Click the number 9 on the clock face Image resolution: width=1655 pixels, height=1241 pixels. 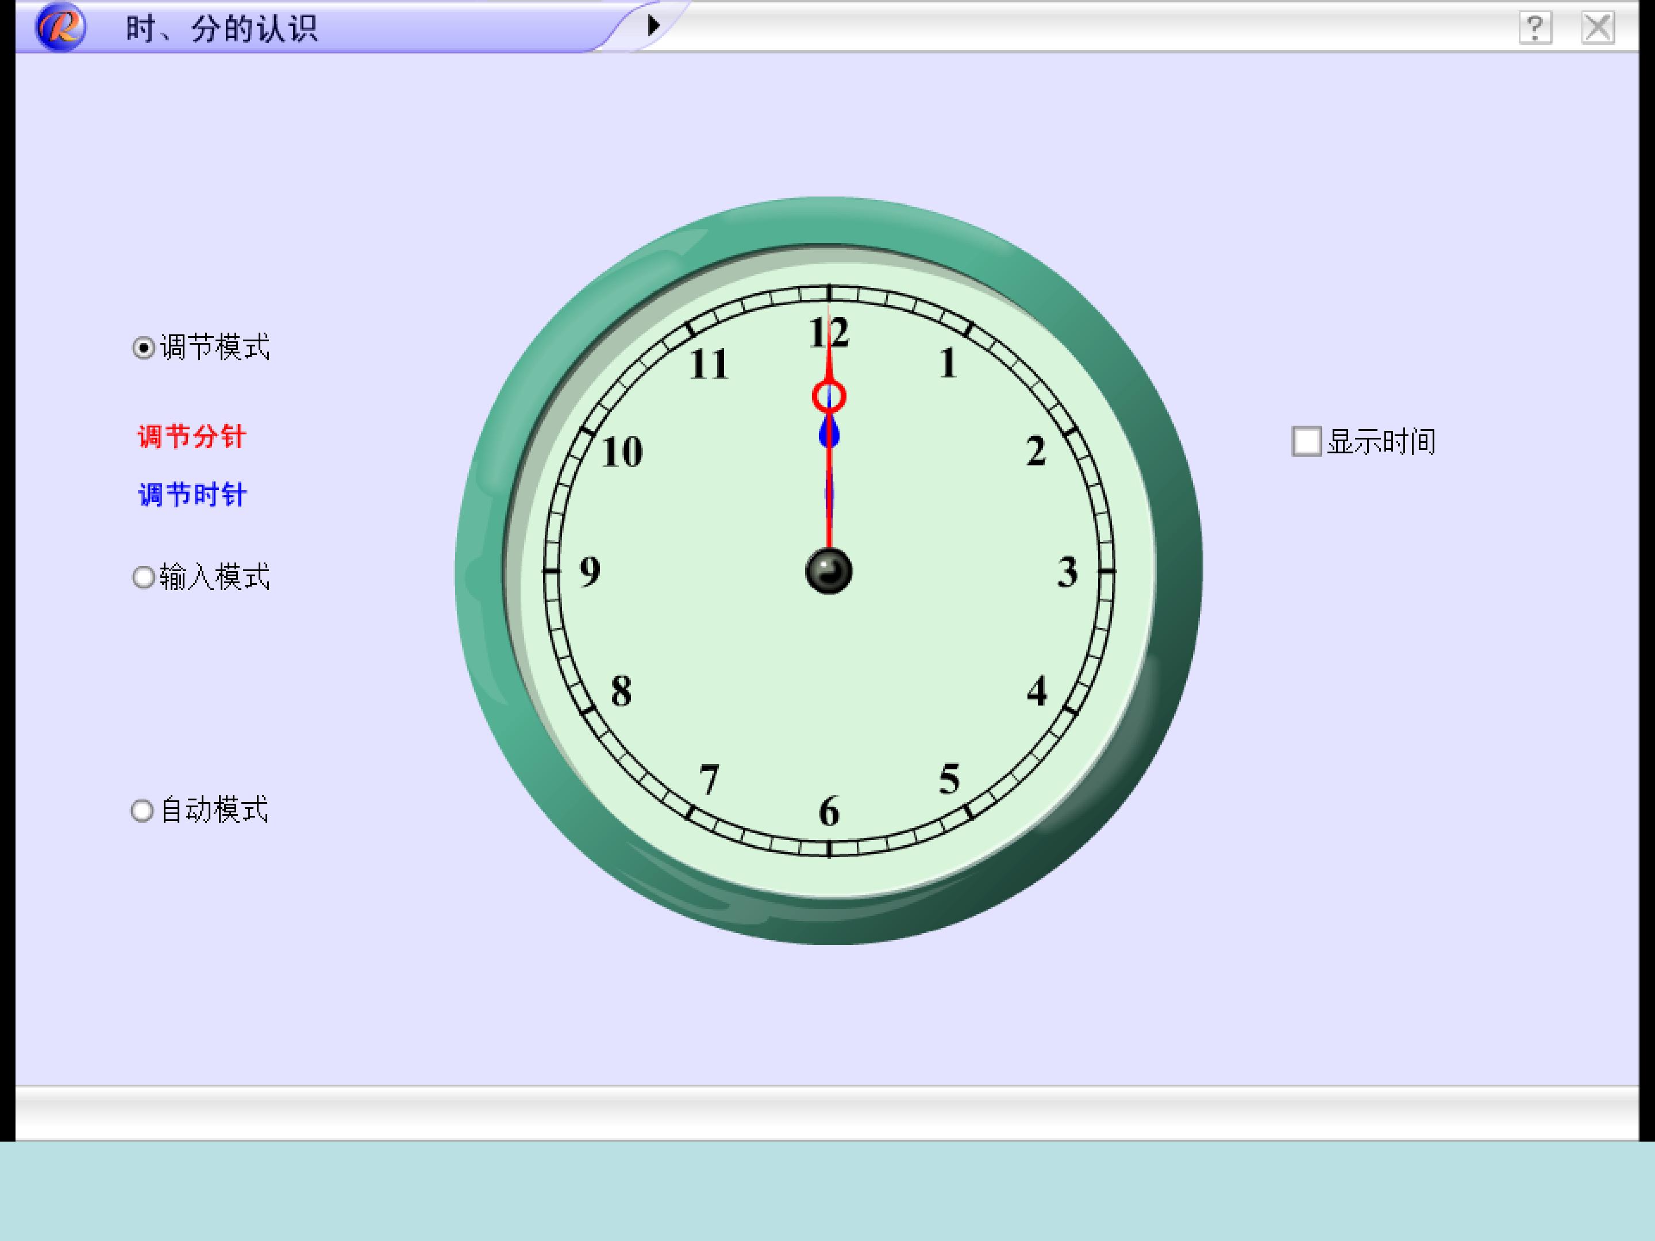[x=590, y=572]
